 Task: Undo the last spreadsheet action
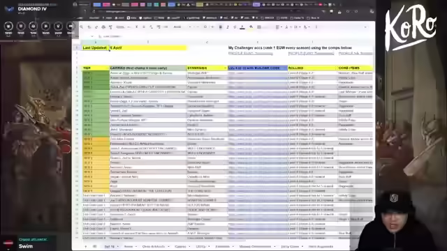[89, 27]
